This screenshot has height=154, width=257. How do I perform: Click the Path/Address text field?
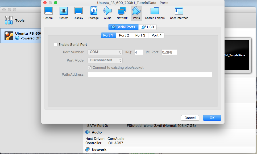point(150,75)
